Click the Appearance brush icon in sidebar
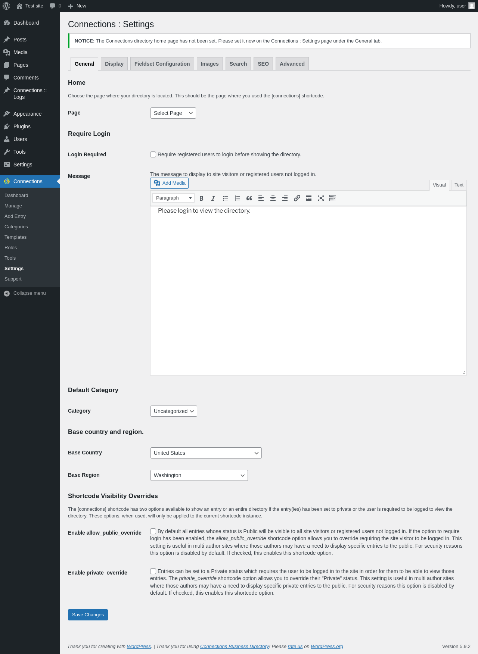Image resolution: width=478 pixels, height=654 pixels. coord(7,114)
